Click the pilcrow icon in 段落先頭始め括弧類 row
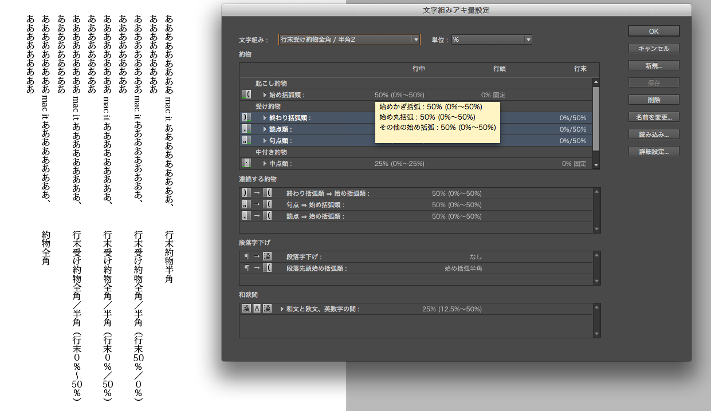711x411 pixels. pos(246,268)
